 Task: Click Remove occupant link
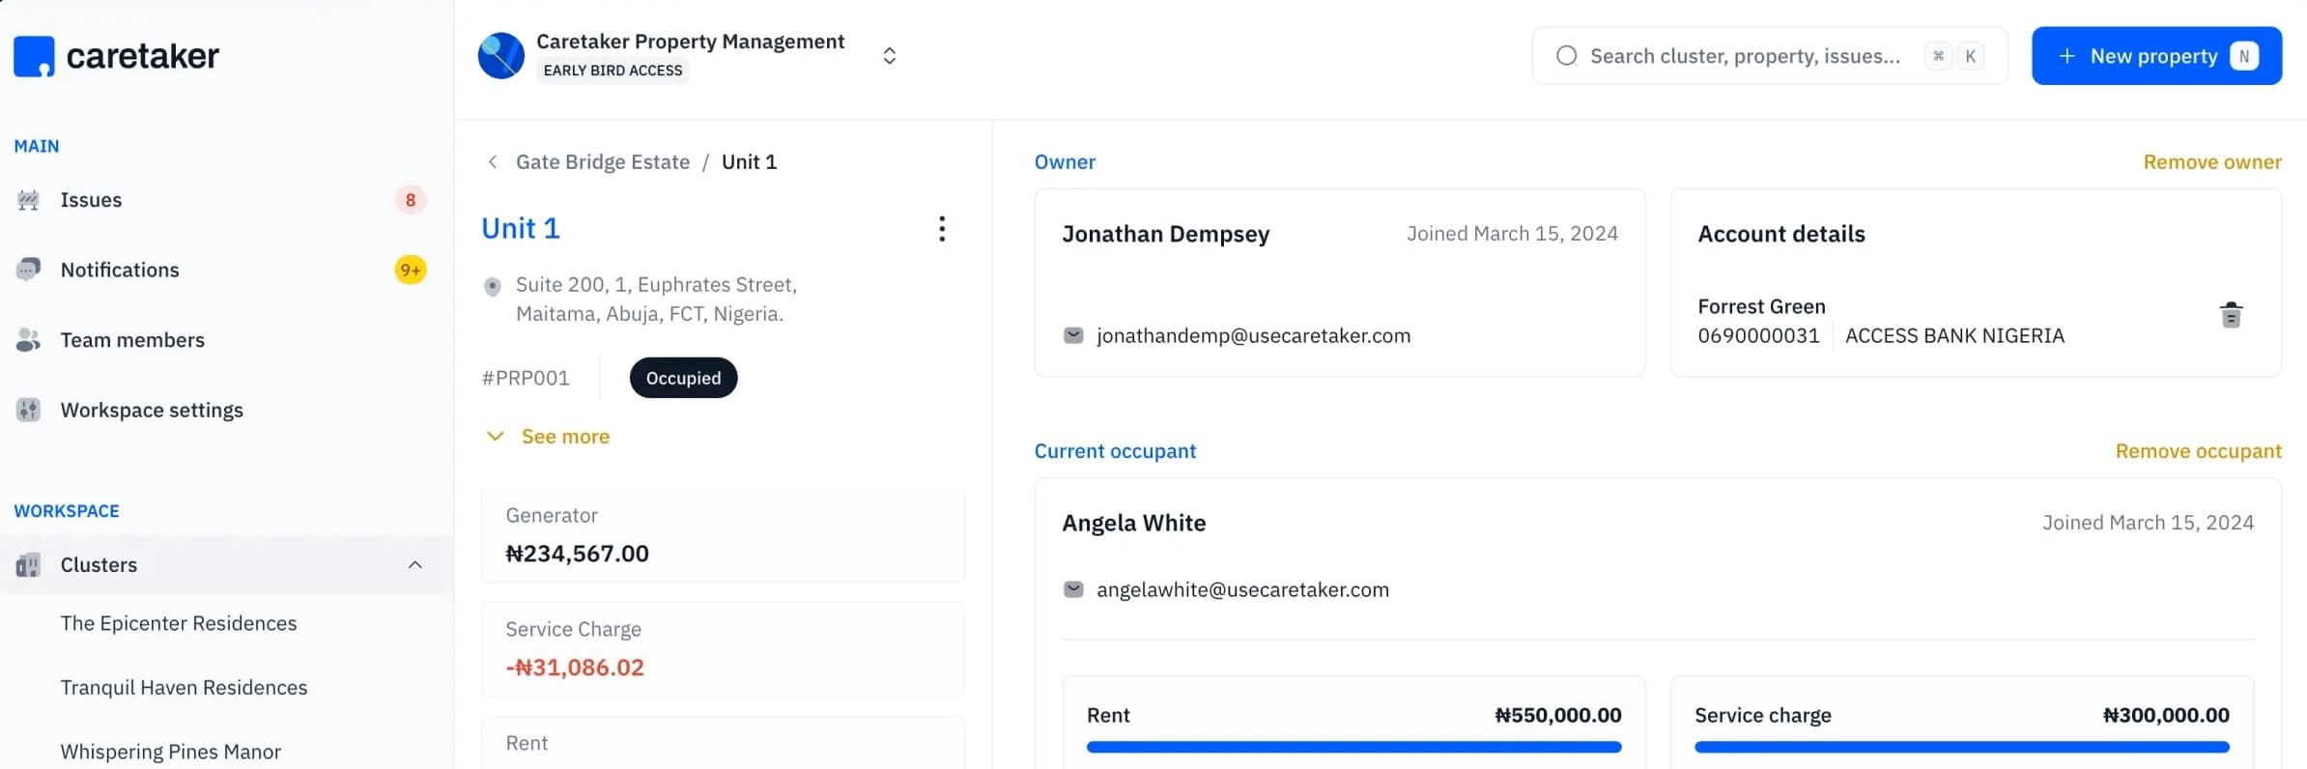pos(2198,451)
